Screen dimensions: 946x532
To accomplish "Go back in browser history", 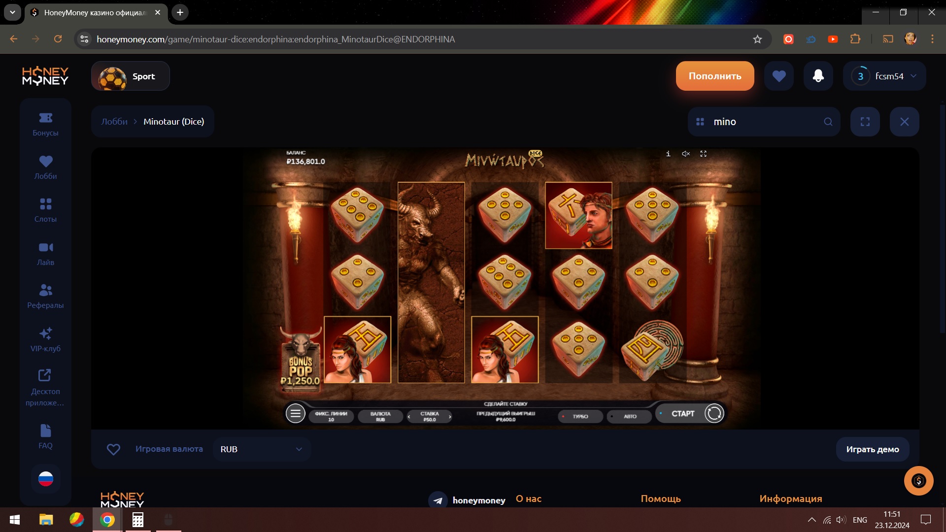I will 14,39.
